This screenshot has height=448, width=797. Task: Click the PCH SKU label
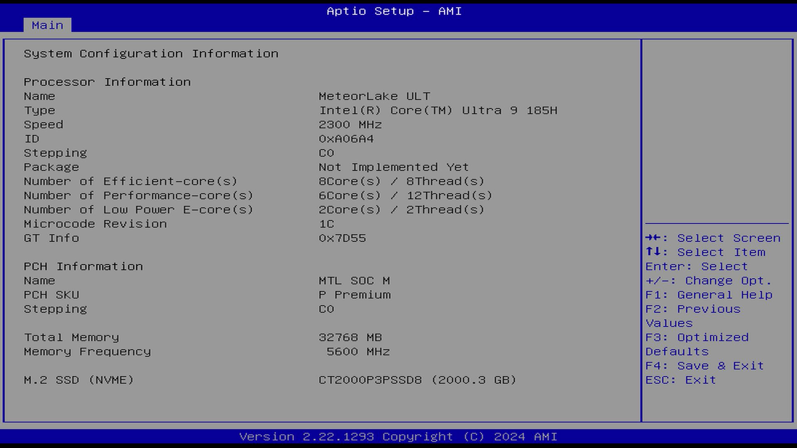[51, 295]
